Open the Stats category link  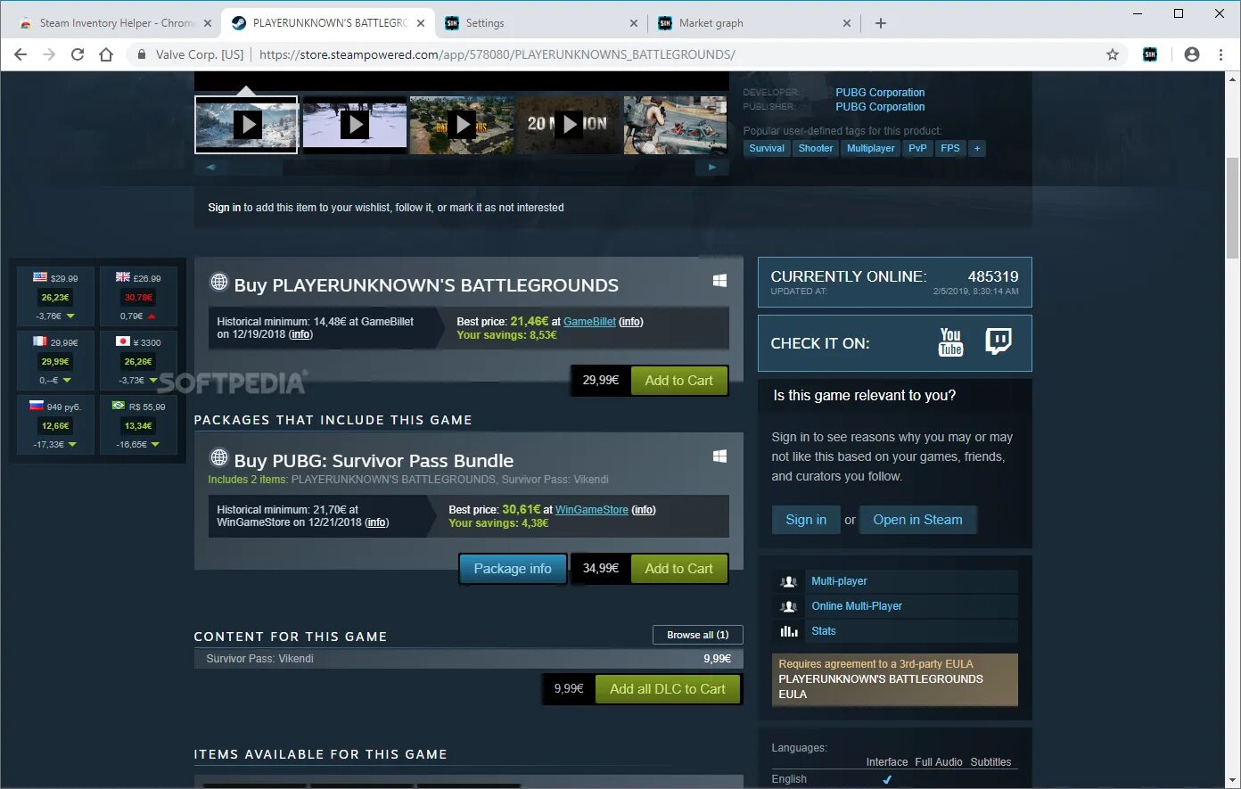click(x=824, y=631)
